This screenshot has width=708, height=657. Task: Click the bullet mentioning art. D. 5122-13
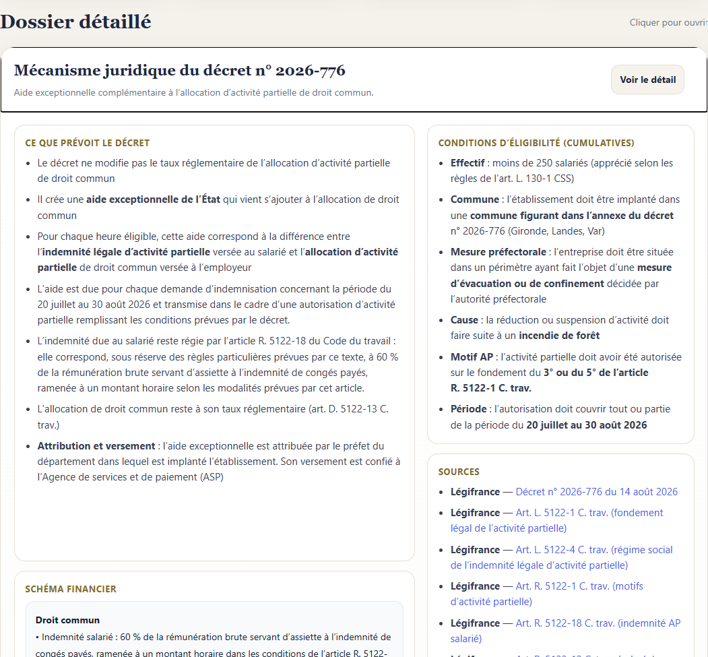click(x=213, y=417)
